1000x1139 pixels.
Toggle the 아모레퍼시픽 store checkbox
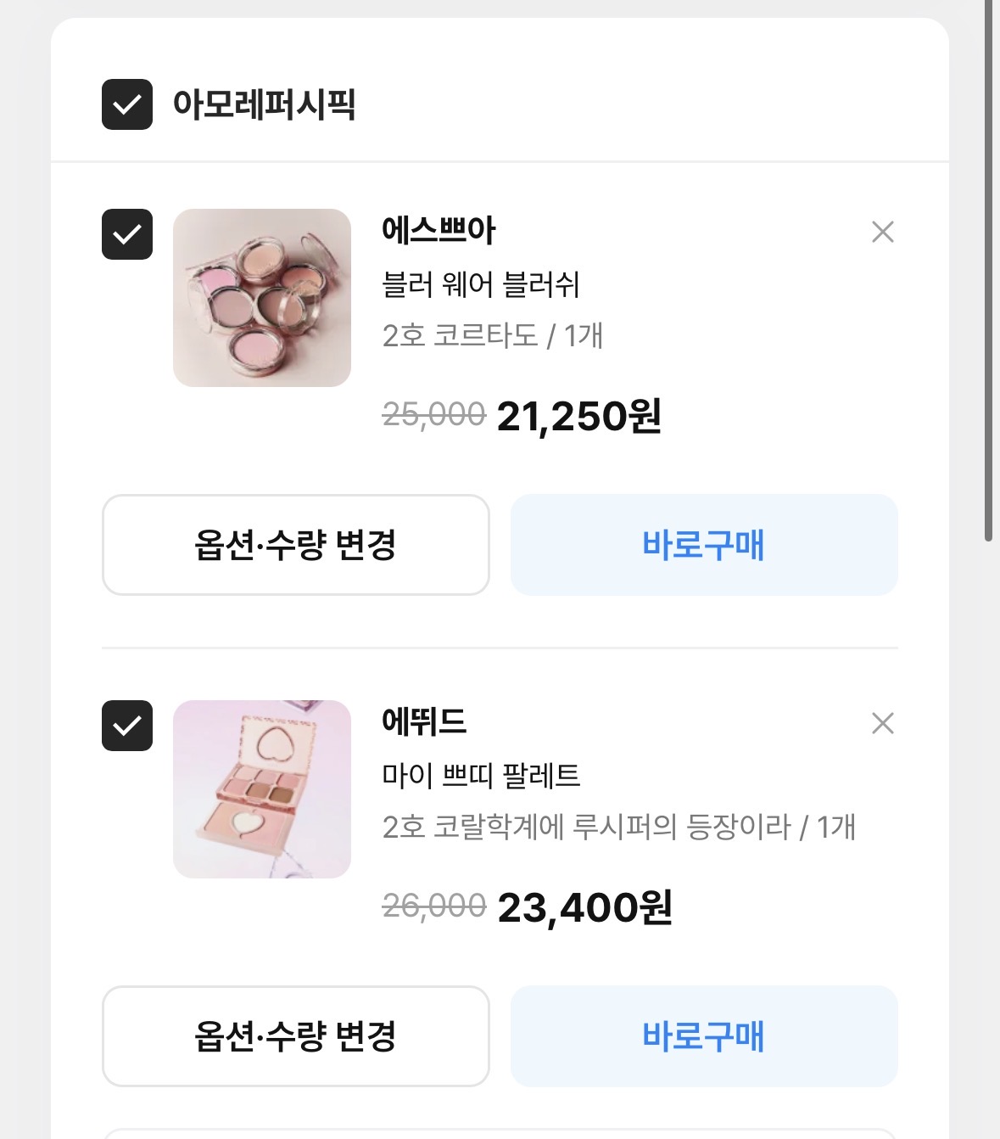click(127, 104)
